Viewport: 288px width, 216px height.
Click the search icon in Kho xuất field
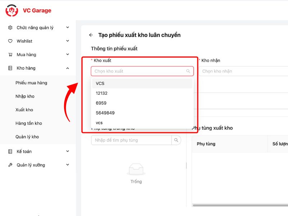coord(188,71)
